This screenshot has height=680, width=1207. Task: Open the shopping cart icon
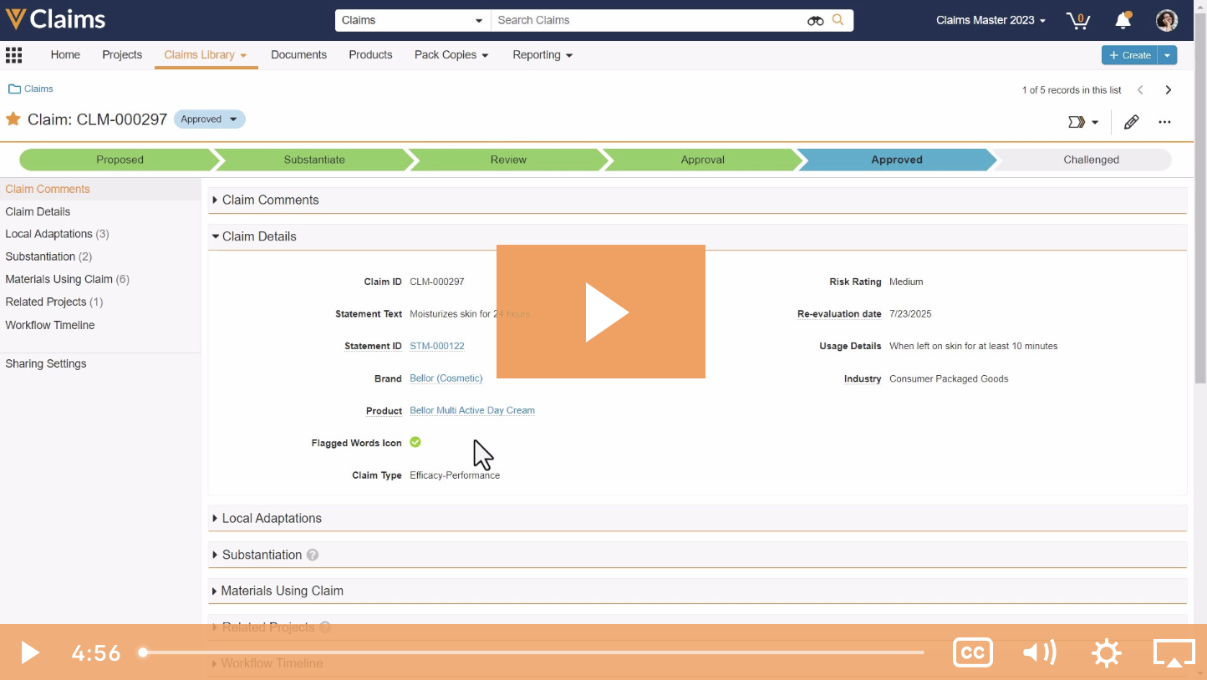pyautogui.click(x=1077, y=19)
